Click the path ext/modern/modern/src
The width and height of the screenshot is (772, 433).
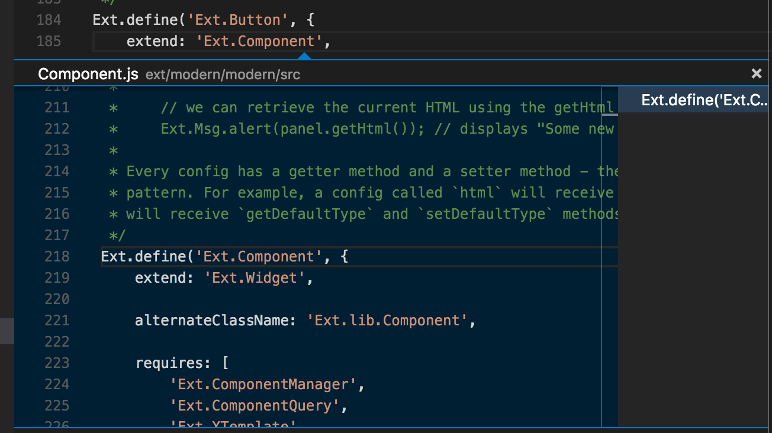click(x=223, y=75)
